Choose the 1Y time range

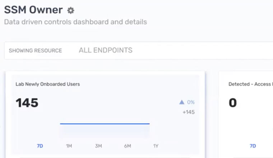(156, 146)
